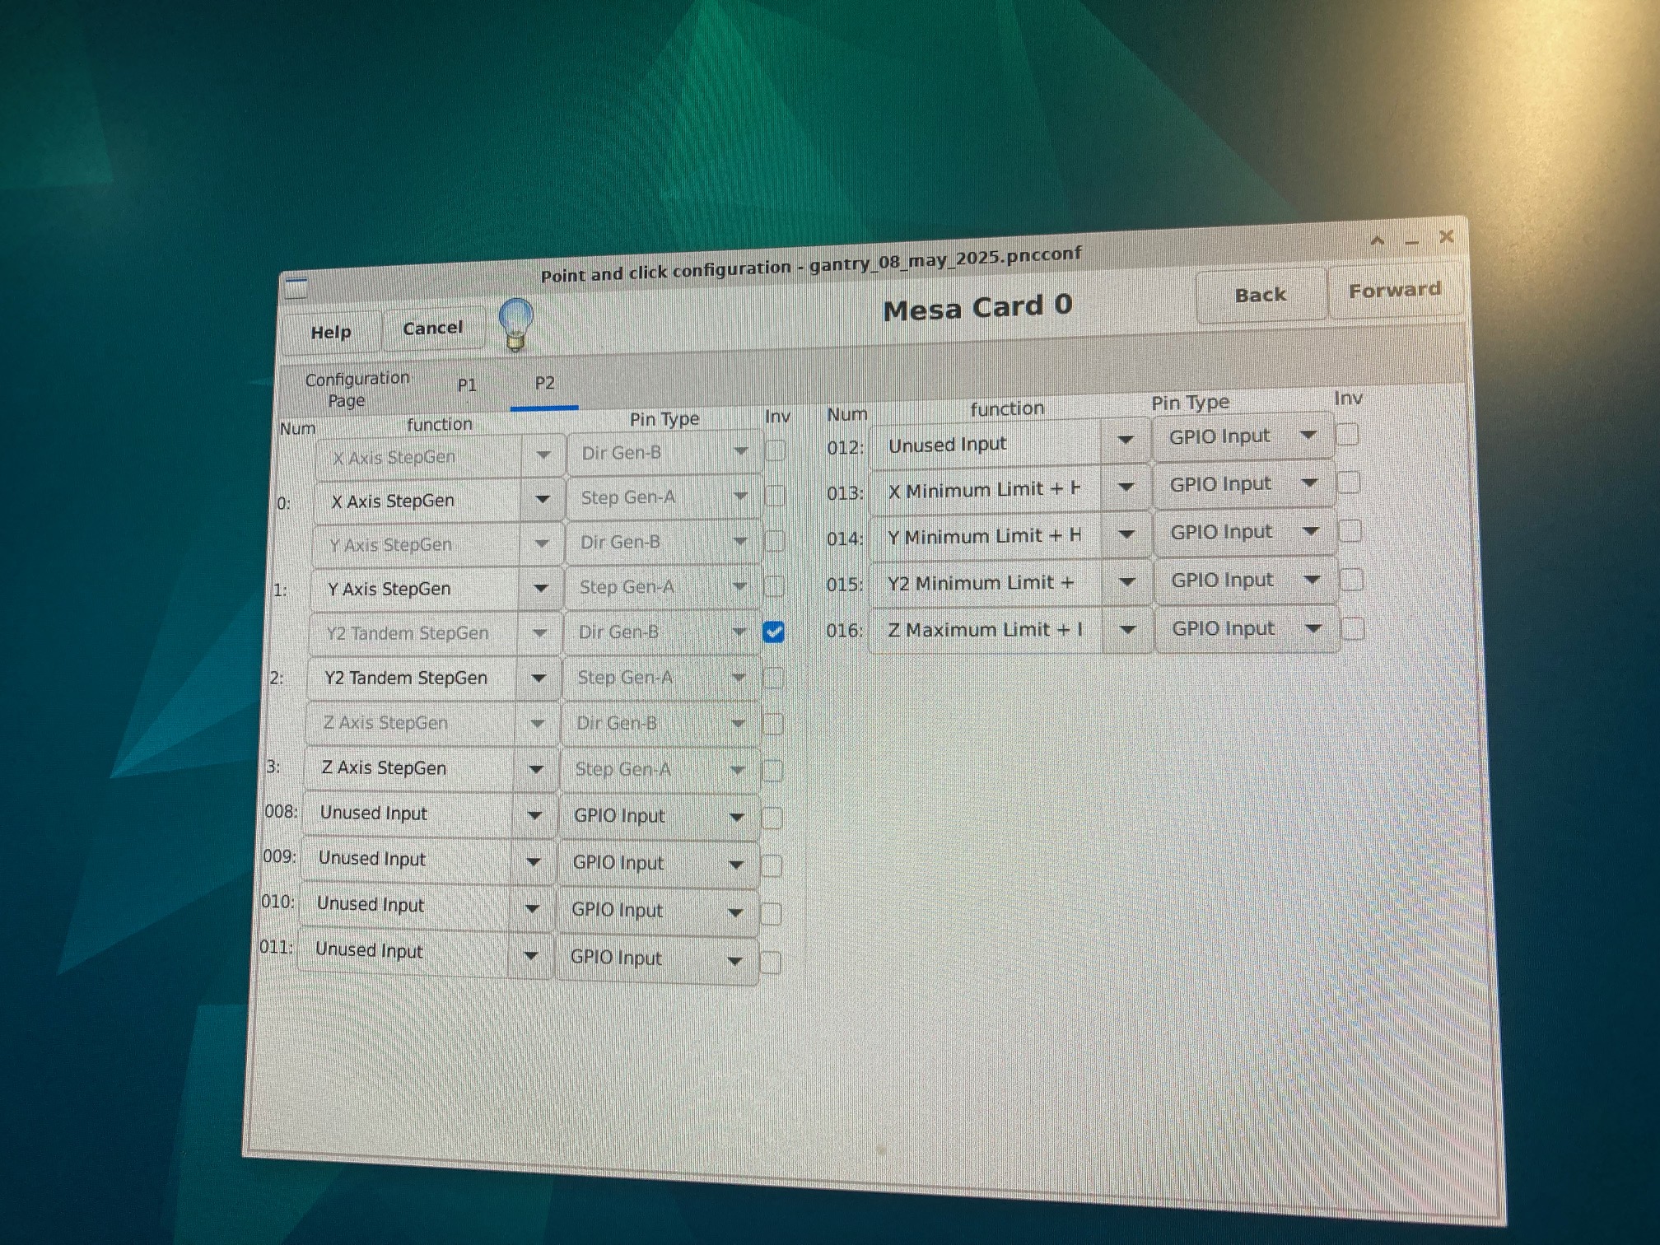Viewport: 1660px width, 1245px height.
Task: Enable invert checkbox for pin 013
Action: tap(1348, 483)
